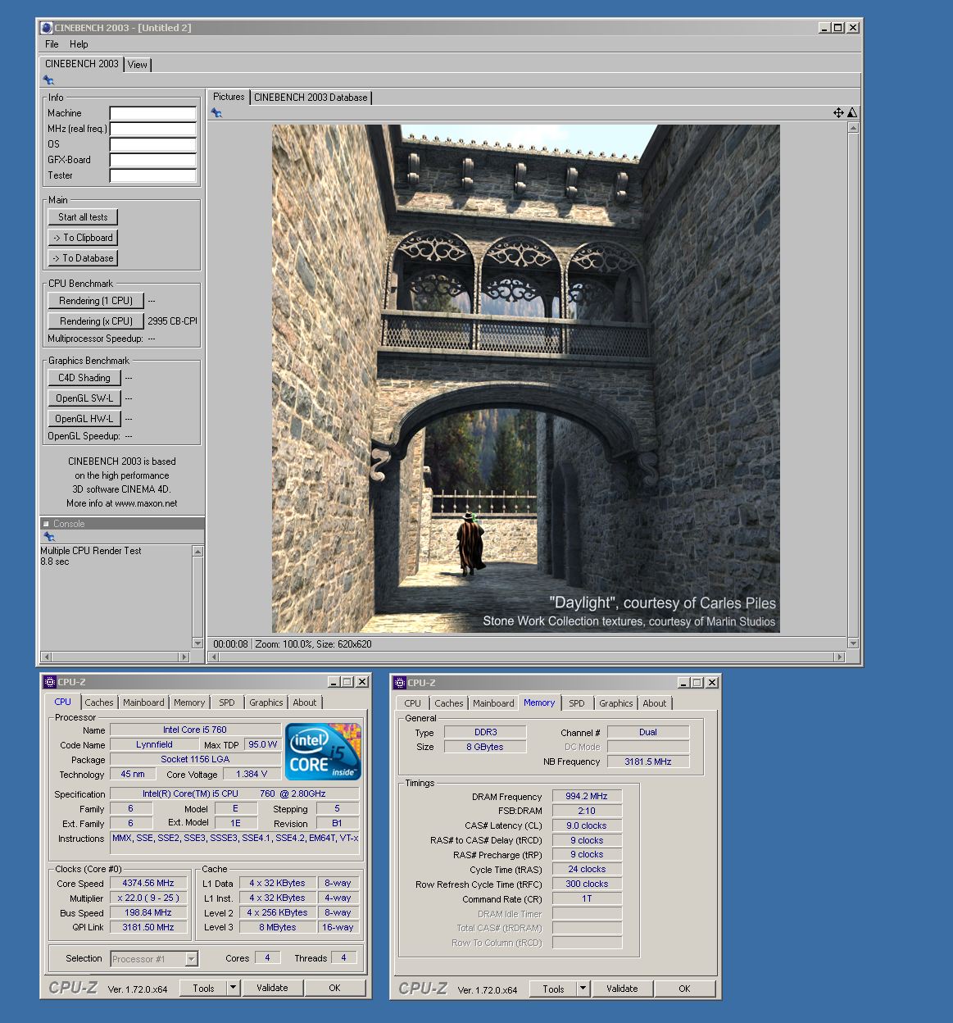Click Tools button in right CPU-Z window
This screenshot has width=953, height=1023.
pos(553,989)
